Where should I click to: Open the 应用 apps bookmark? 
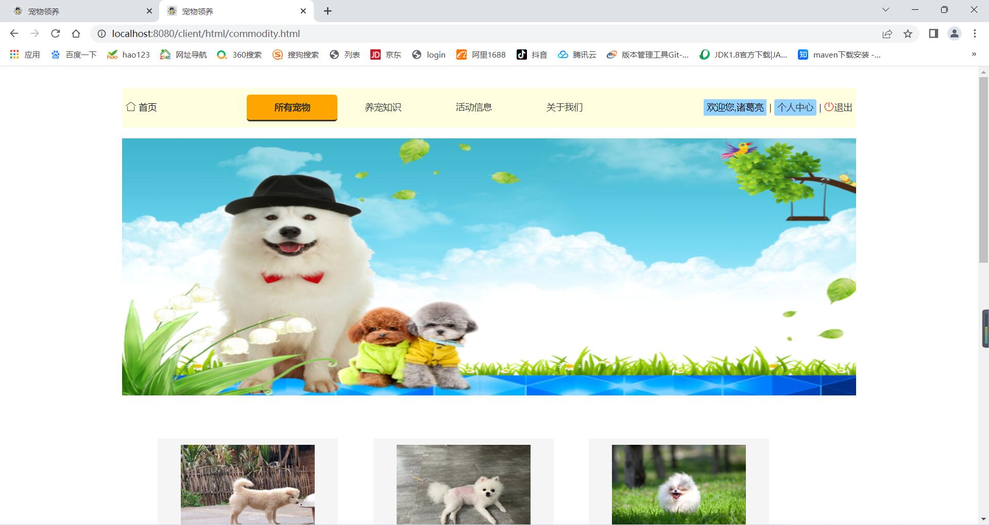coord(25,55)
